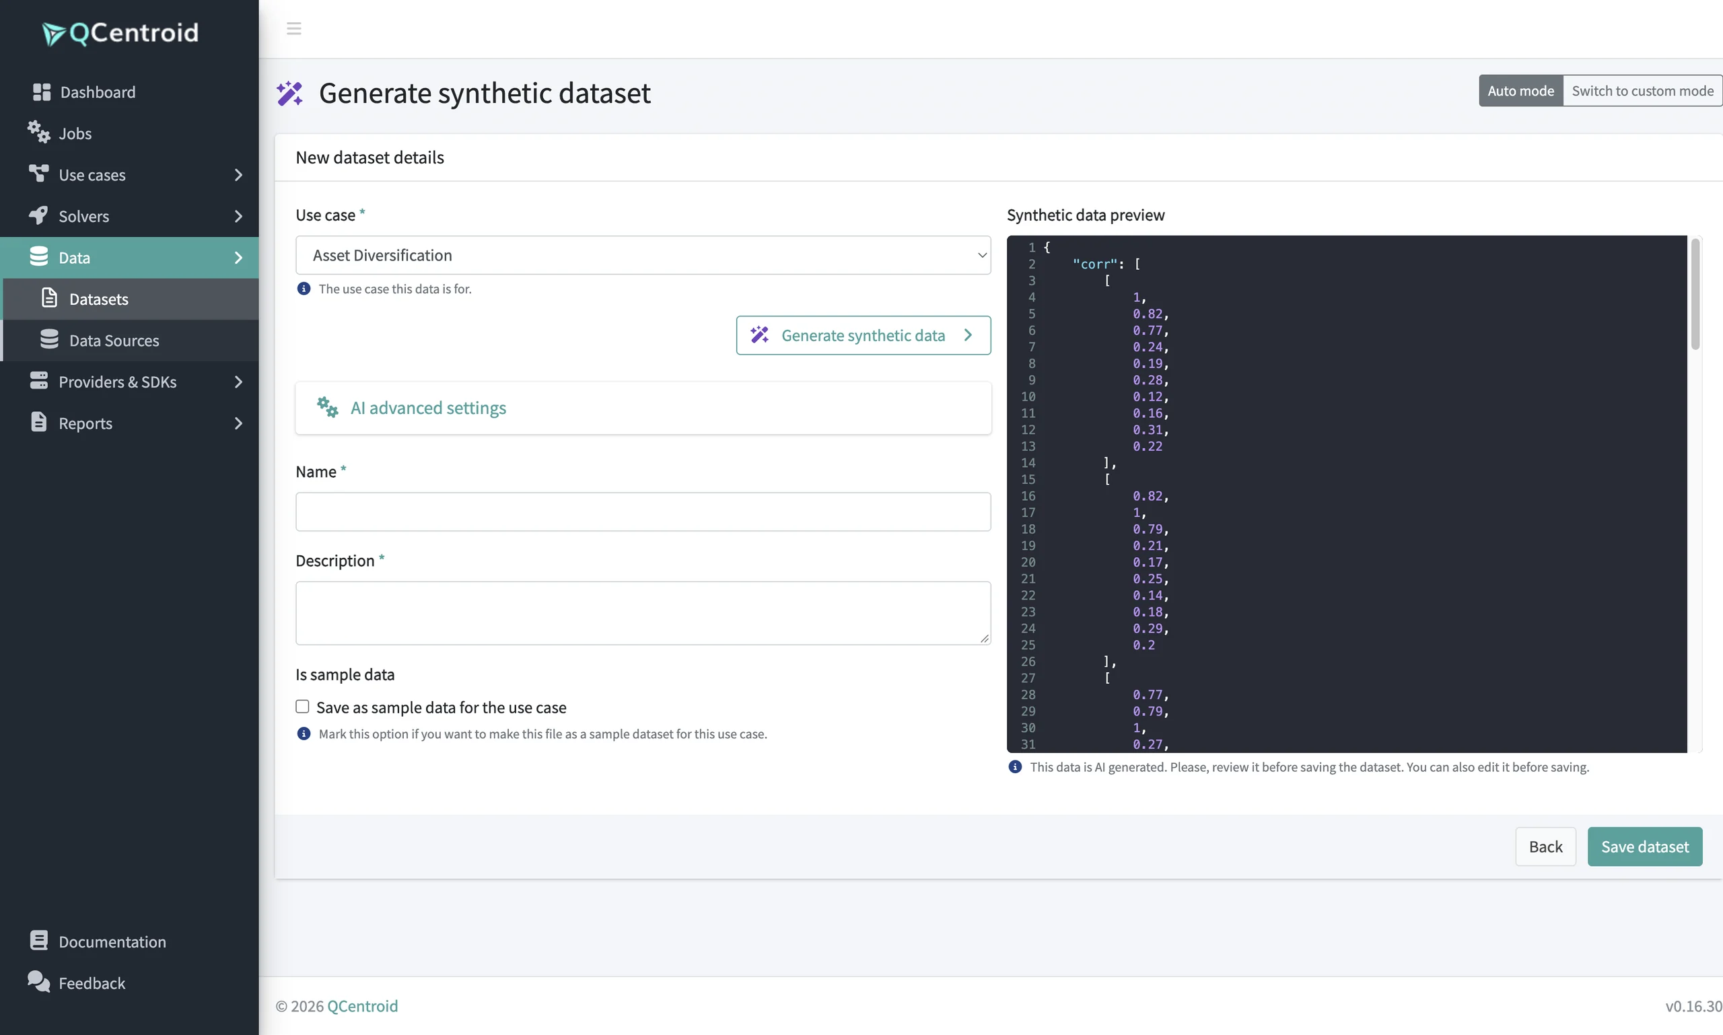The height and width of the screenshot is (1035, 1723).
Task: Open Feedback in the sidebar
Action: tap(129, 983)
